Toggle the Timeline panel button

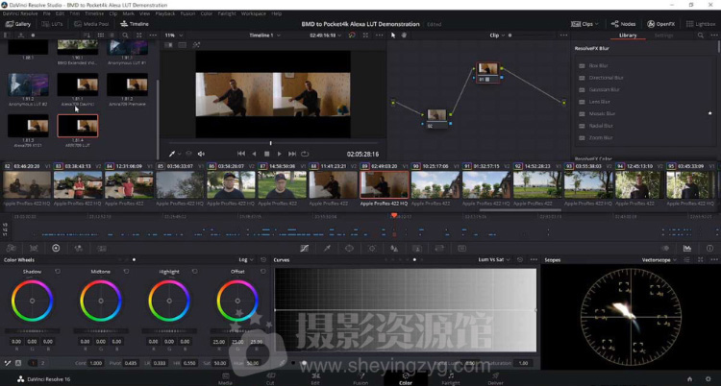(136, 24)
